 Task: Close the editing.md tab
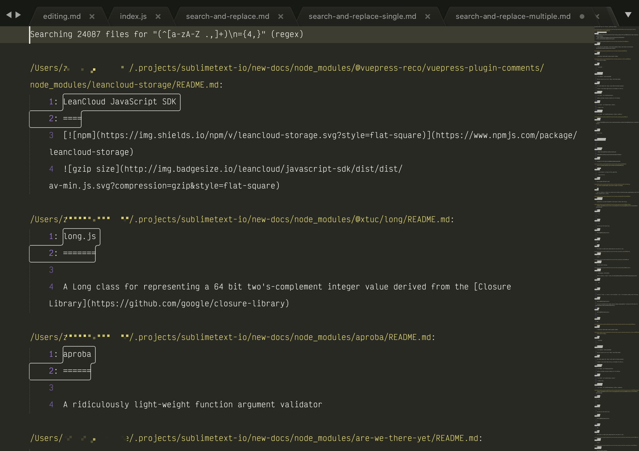pyautogui.click(x=92, y=16)
